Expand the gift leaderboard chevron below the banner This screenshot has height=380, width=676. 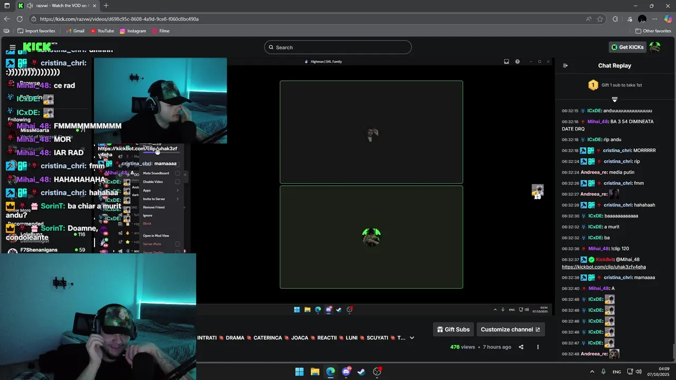615,99
